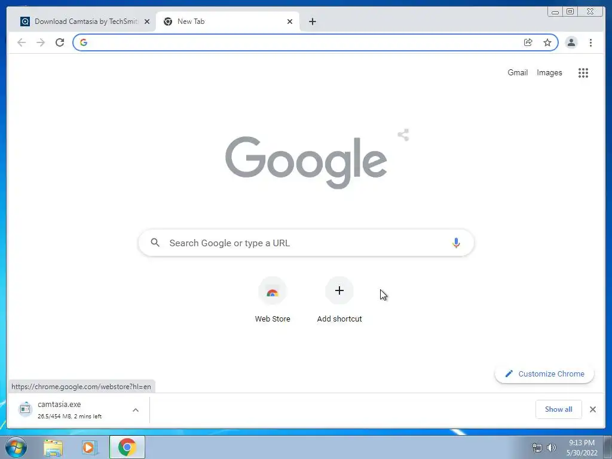Open the Images link
Viewport: 612px width, 459px height.
coord(549,72)
